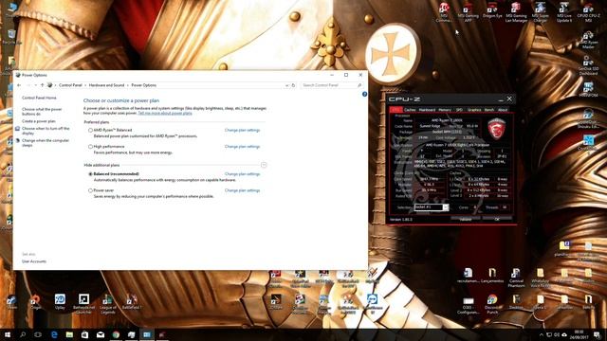The width and height of the screenshot is (607, 341).
Task: Open 'Tell me more about power plans' link
Action: coord(165,114)
